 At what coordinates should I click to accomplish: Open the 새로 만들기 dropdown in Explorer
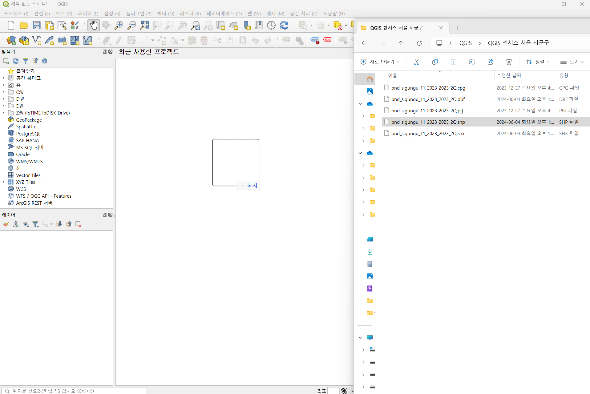click(x=380, y=62)
